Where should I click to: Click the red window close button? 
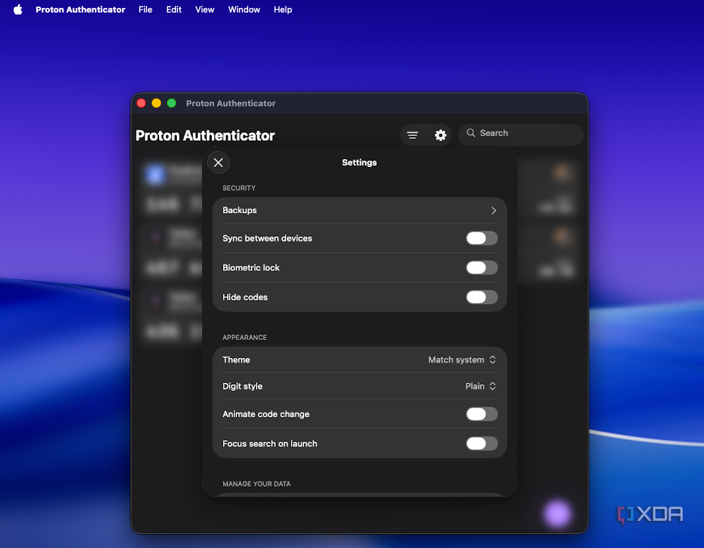(141, 103)
